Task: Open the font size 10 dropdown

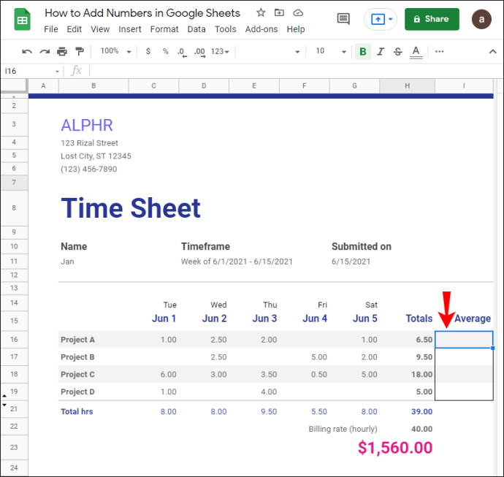Action: click(330, 51)
